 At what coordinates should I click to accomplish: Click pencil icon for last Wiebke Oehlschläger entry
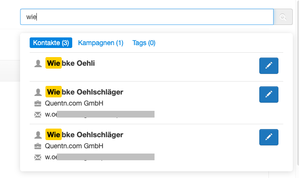(x=269, y=137)
